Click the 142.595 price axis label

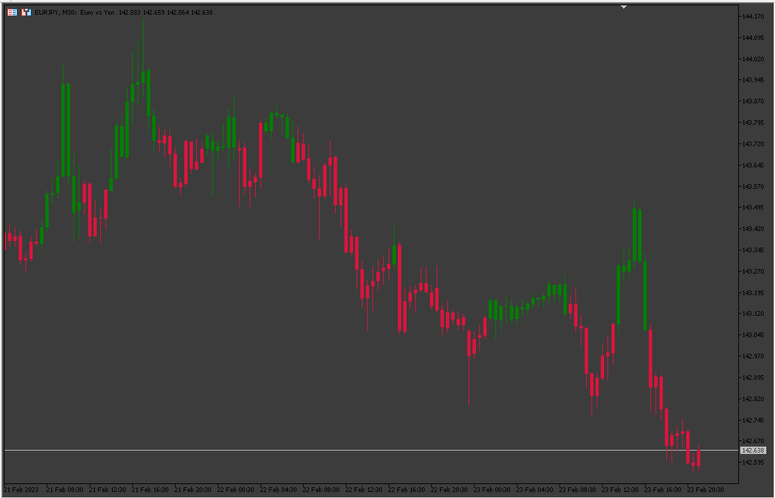click(x=753, y=463)
